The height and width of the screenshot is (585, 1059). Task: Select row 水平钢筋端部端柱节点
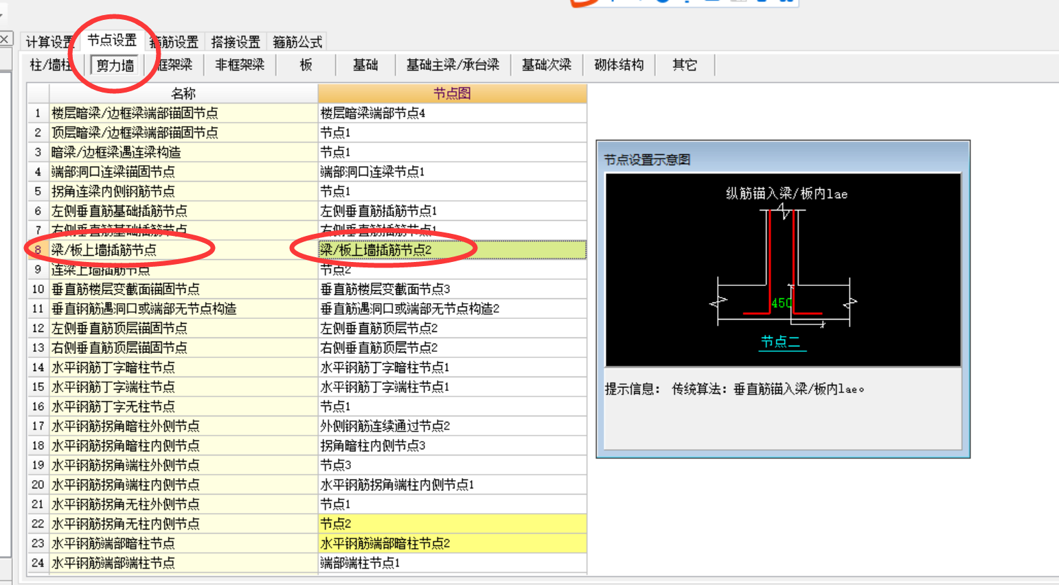[x=183, y=562]
